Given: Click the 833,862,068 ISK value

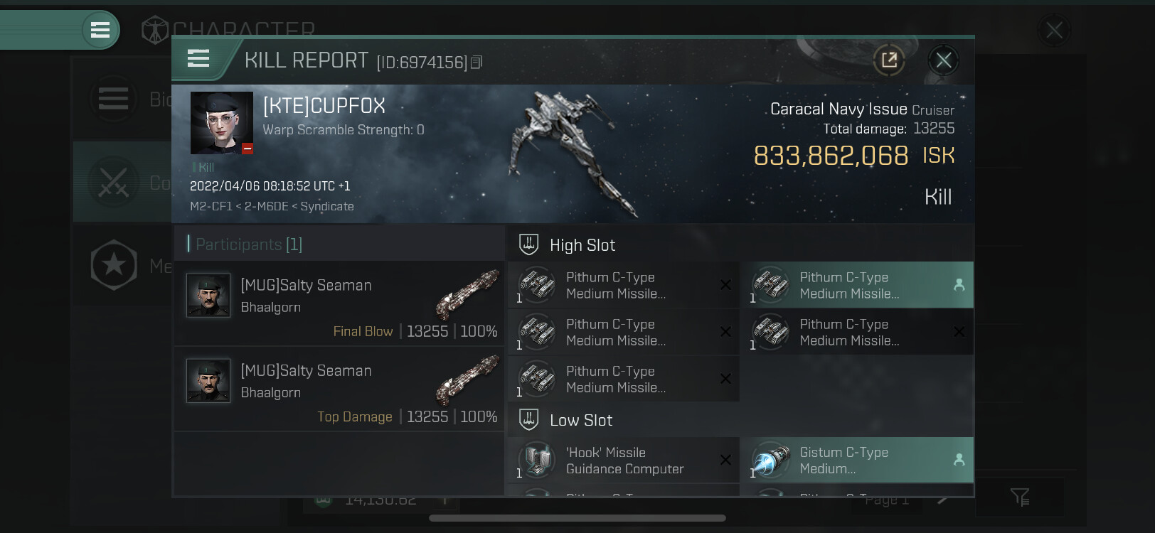Looking at the screenshot, I should 854,156.
